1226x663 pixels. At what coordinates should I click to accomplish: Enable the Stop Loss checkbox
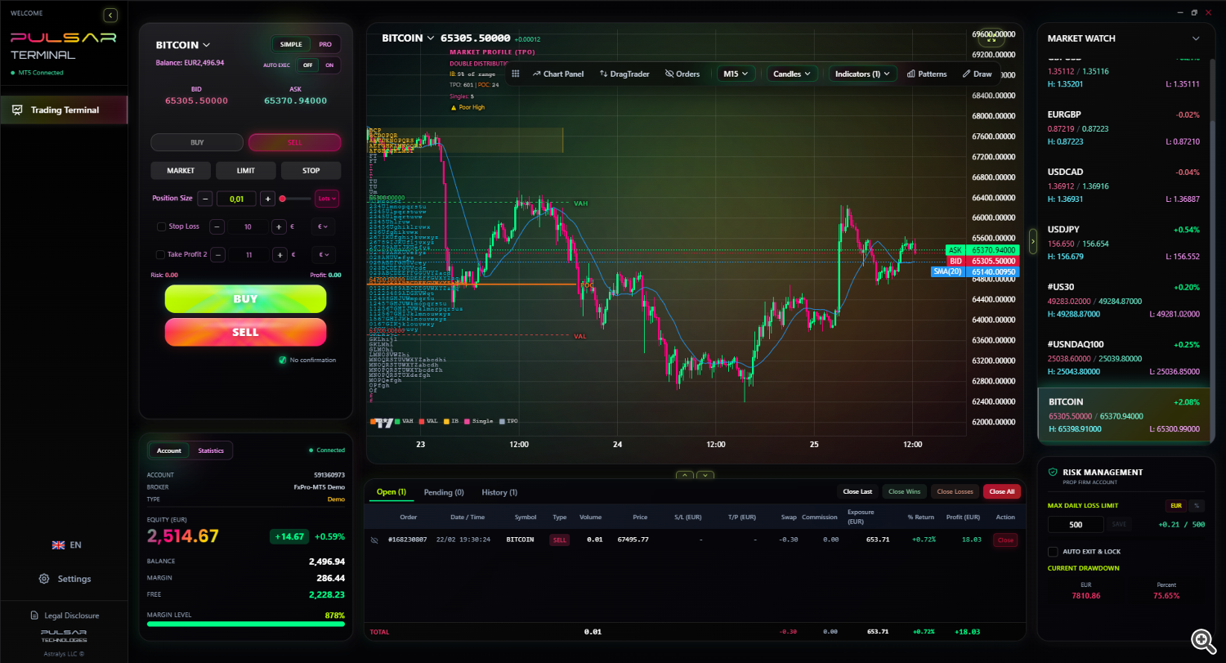click(x=161, y=226)
